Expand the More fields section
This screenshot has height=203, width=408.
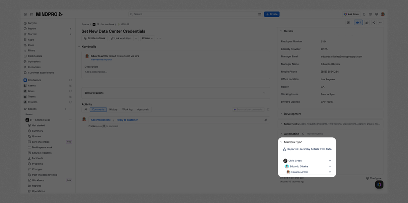click(x=281, y=124)
